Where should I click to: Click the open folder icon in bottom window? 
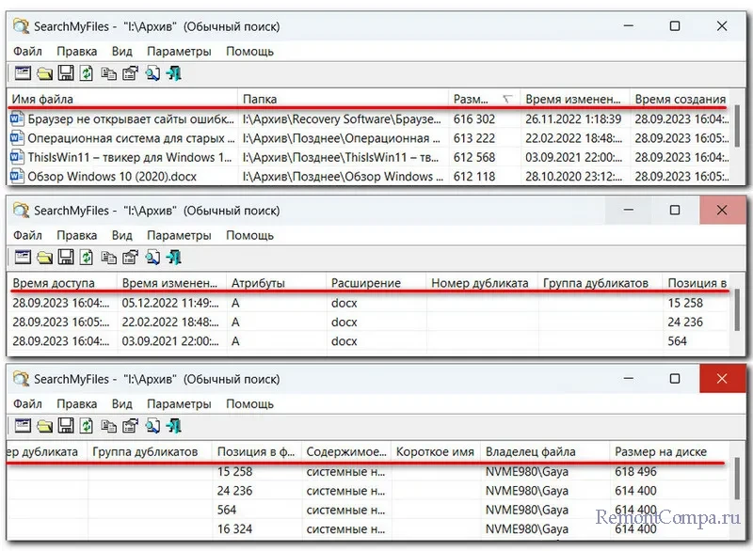(44, 427)
